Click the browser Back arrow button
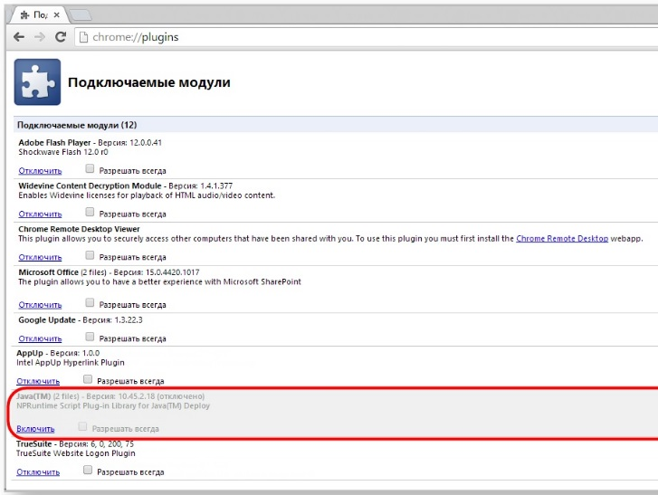658x495 pixels. coord(19,37)
